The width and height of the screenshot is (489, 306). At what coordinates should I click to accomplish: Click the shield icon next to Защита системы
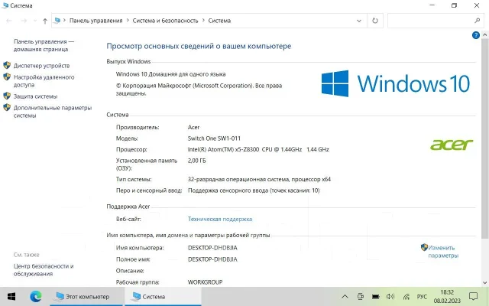[x=7, y=96]
